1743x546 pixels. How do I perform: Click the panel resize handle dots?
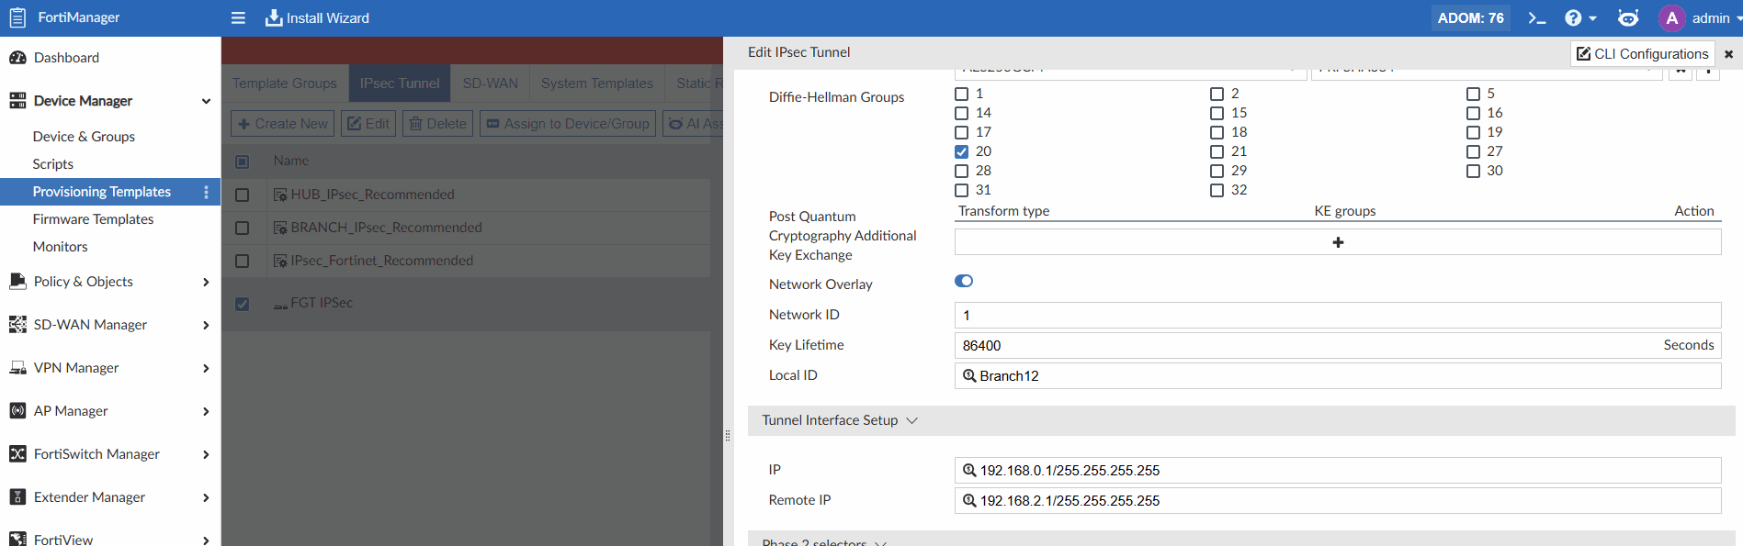point(728,436)
